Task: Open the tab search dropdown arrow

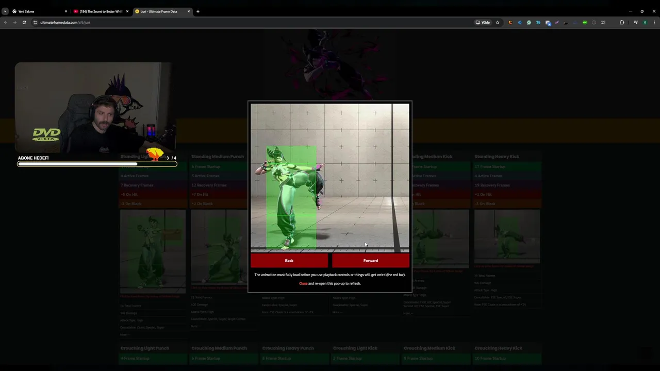Action: 5,11
